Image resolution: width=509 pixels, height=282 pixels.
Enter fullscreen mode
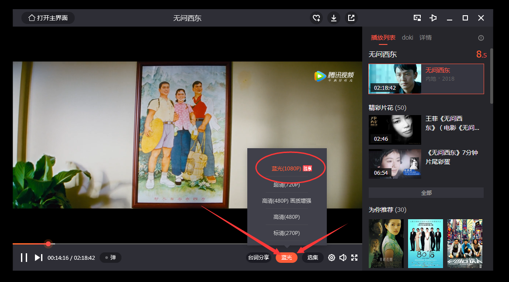click(x=354, y=258)
